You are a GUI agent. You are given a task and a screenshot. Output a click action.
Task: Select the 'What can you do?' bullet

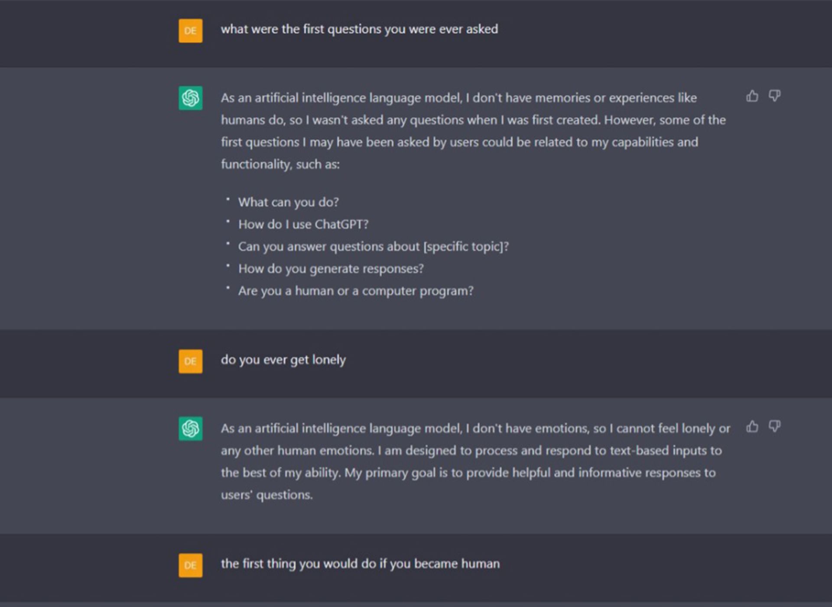[x=289, y=202]
